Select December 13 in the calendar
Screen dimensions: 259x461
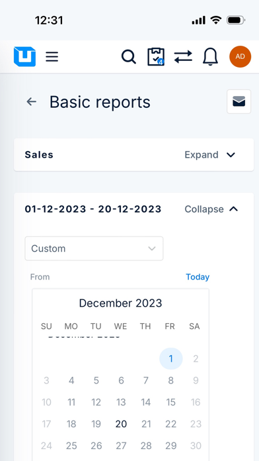coord(121,402)
